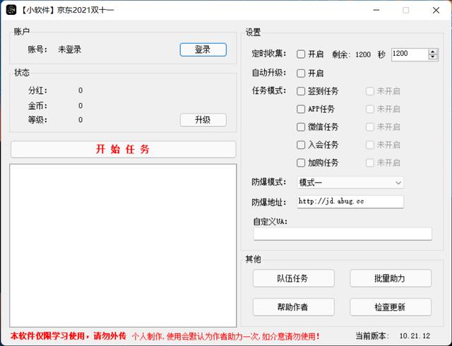The image size is (452, 346).
Task: Click the 分红 value 0
Action: (x=81, y=90)
